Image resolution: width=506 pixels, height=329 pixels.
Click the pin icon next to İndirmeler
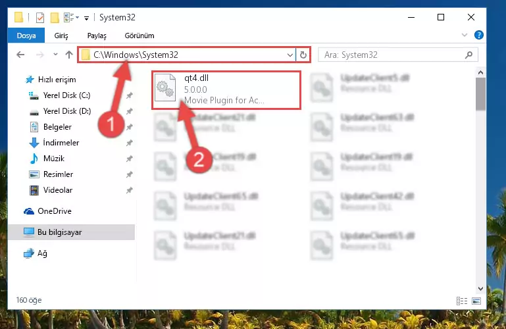tap(130, 143)
